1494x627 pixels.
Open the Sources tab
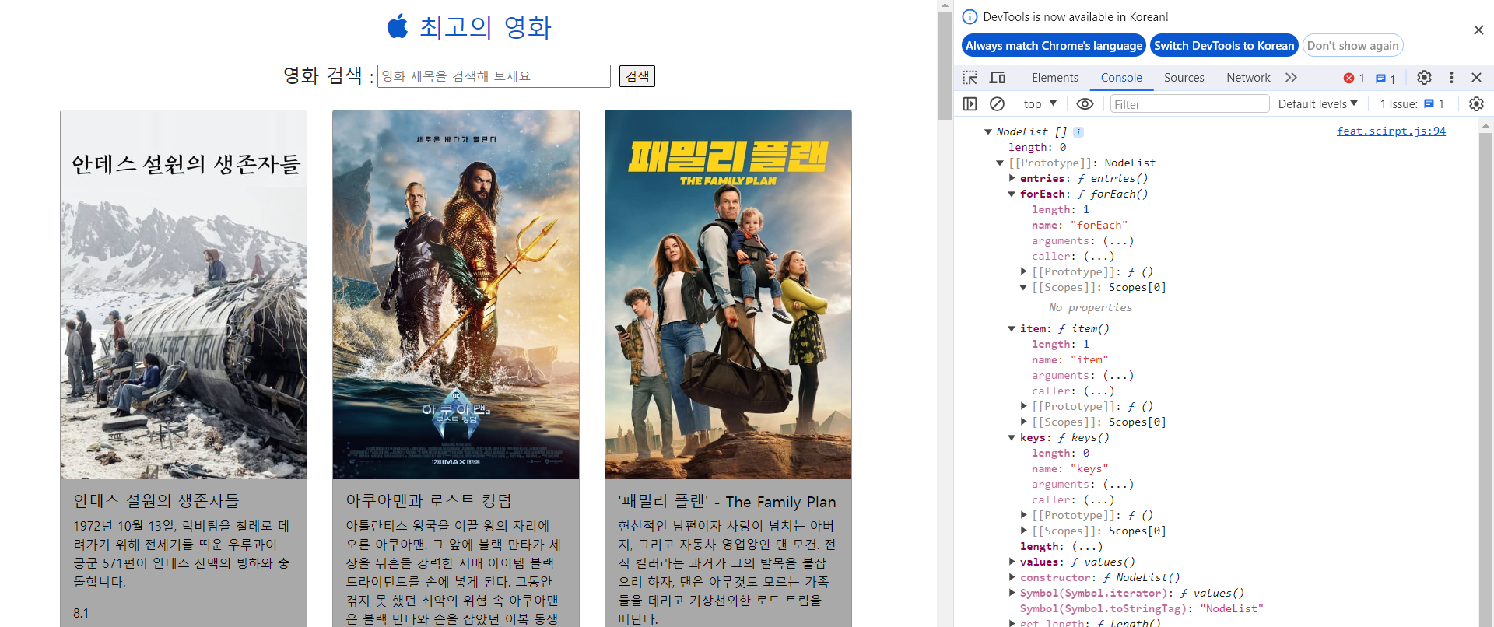1184,77
